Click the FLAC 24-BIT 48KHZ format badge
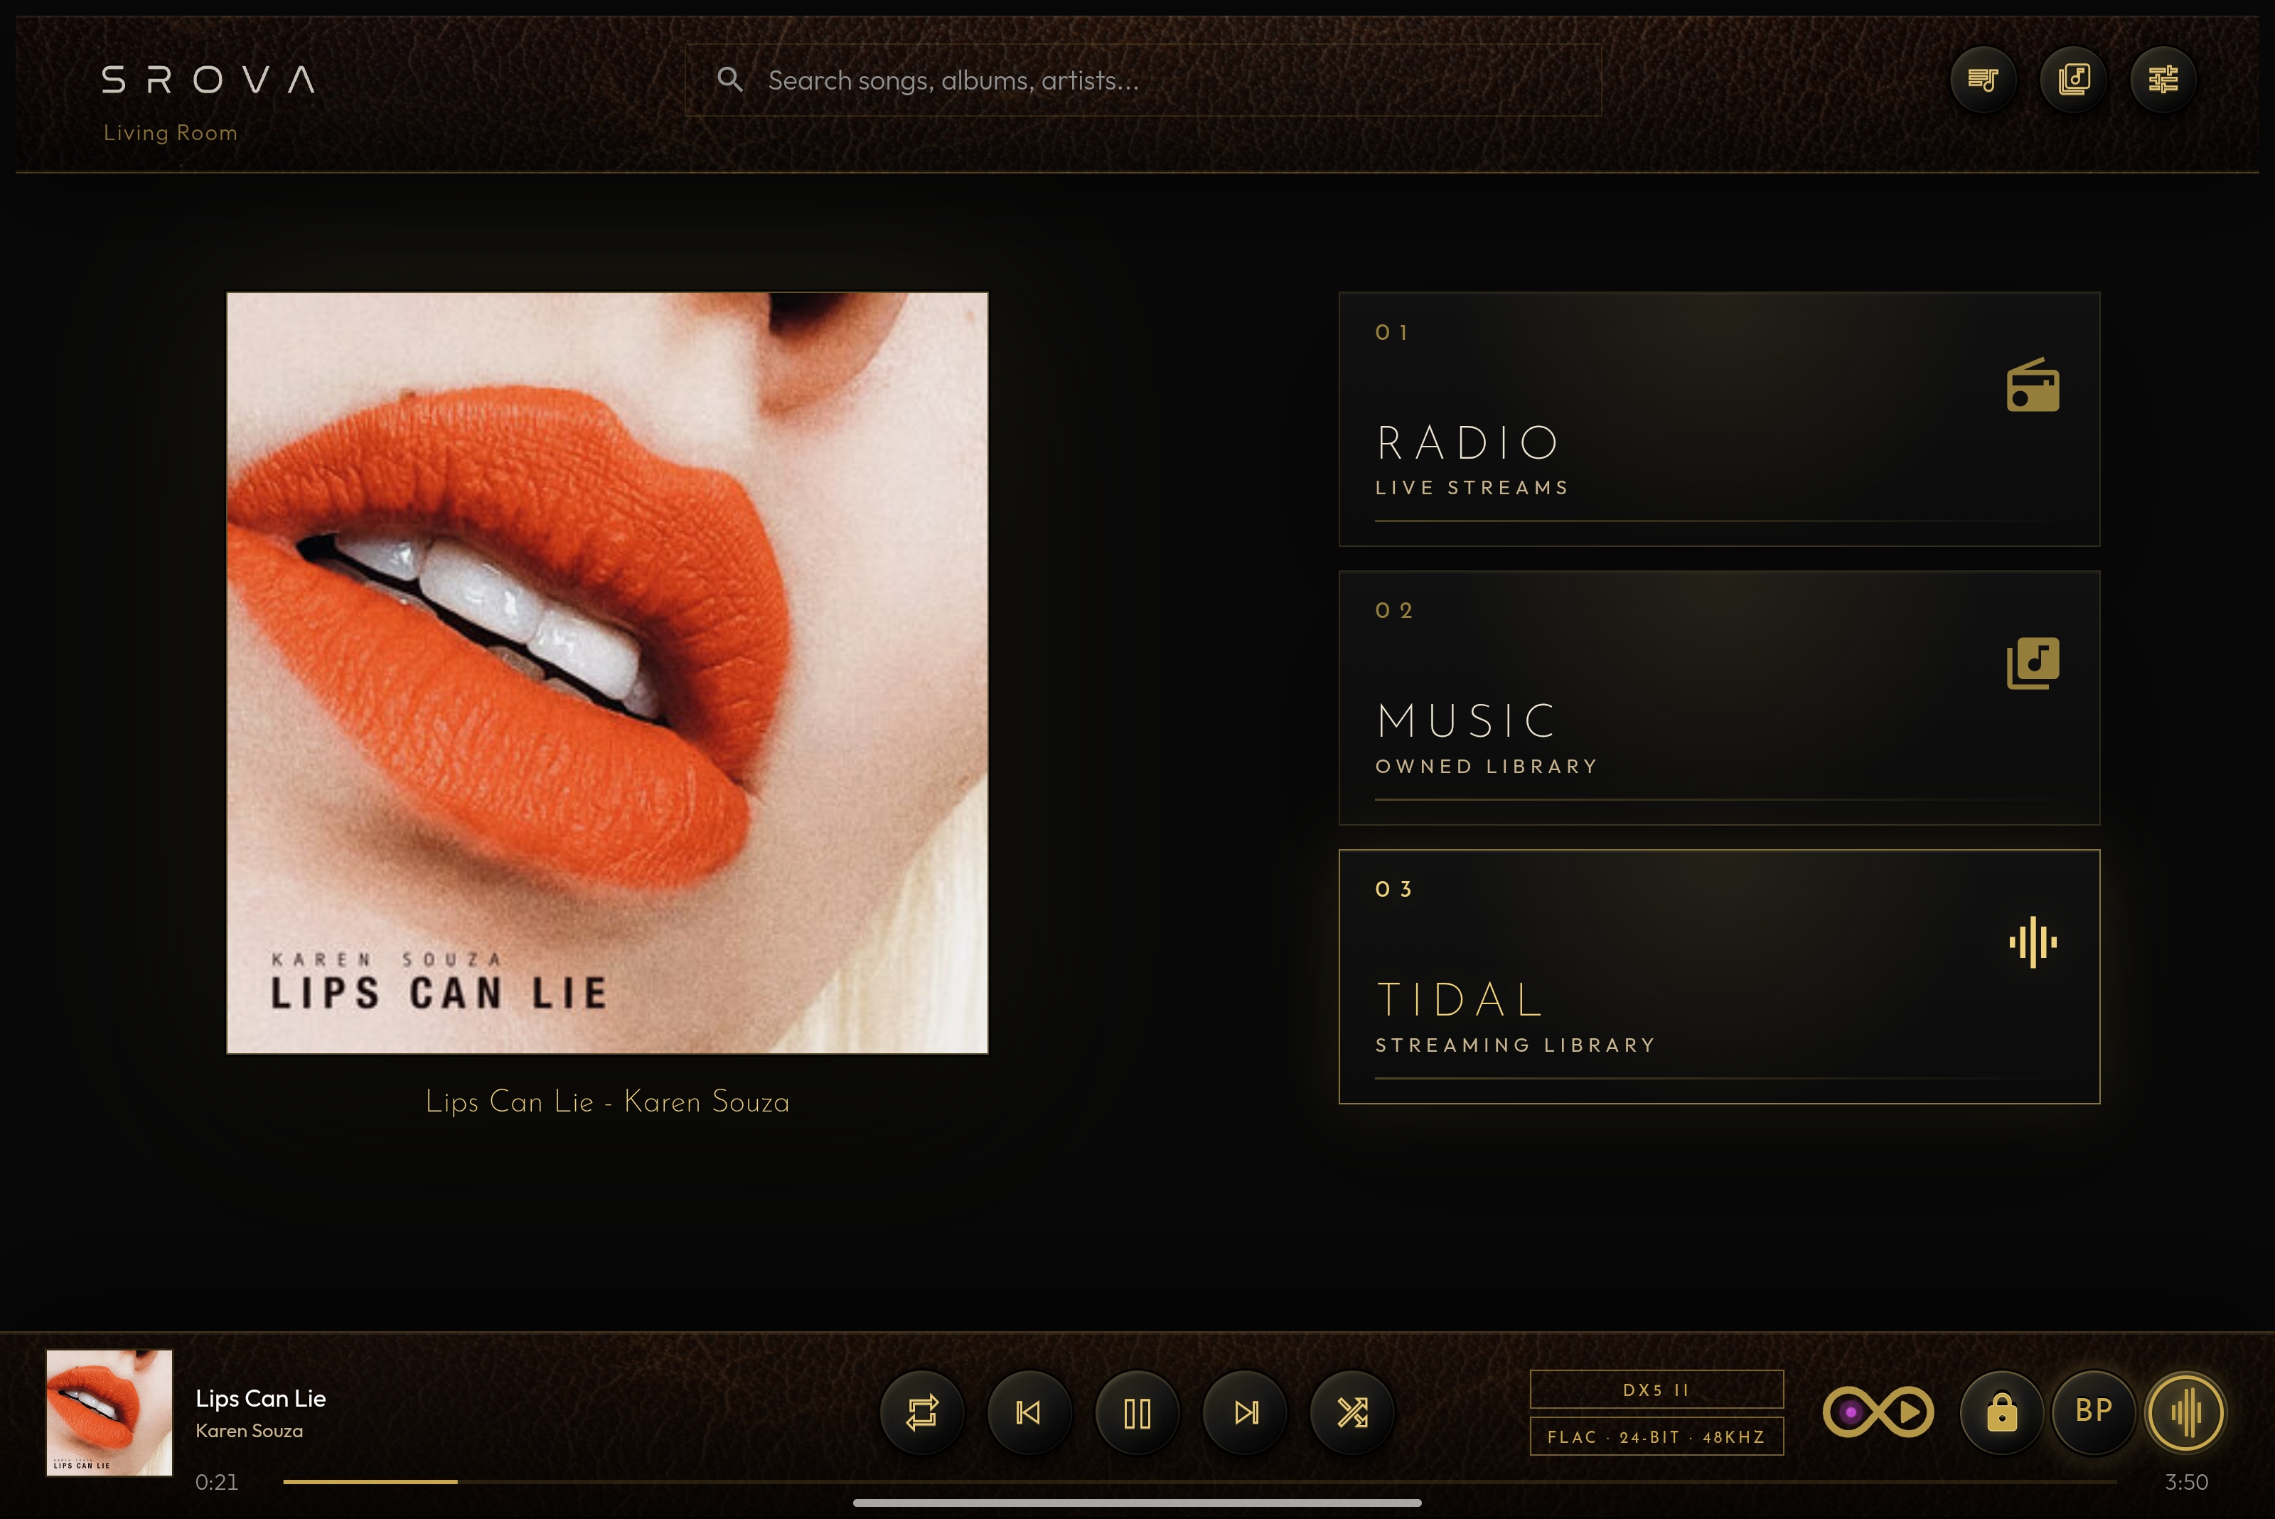Screen dimensions: 2275x1519 1656,1437
